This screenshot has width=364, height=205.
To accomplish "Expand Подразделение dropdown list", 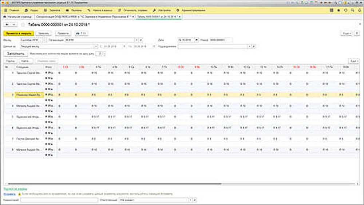I will click(249, 47).
